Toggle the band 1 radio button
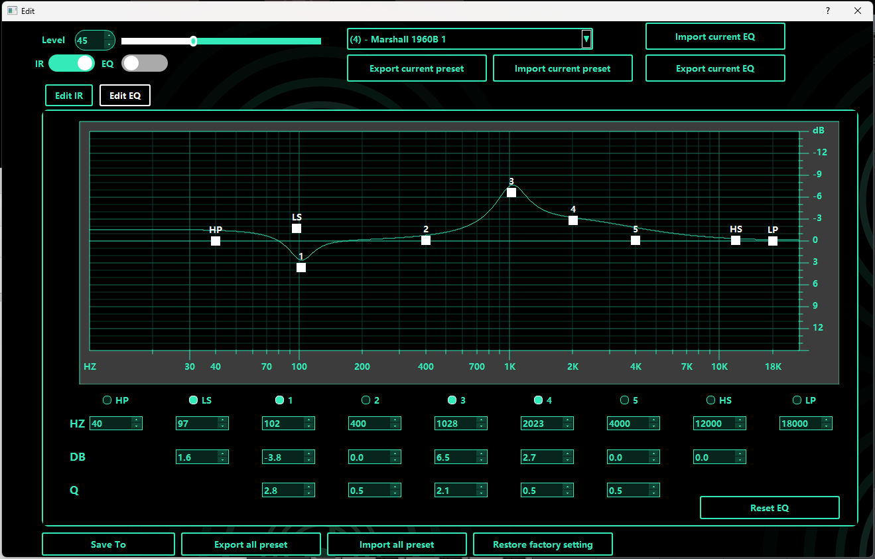Viewport: 875px width, 559px height. pos(279,400)
